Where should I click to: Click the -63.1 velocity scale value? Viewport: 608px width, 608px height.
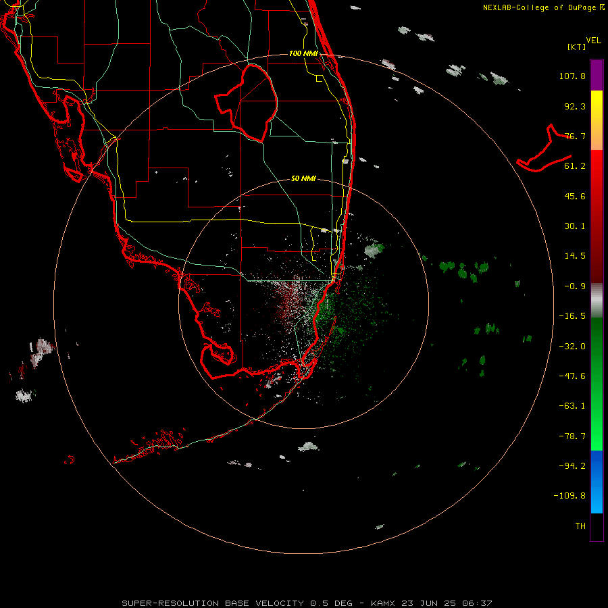572,406
